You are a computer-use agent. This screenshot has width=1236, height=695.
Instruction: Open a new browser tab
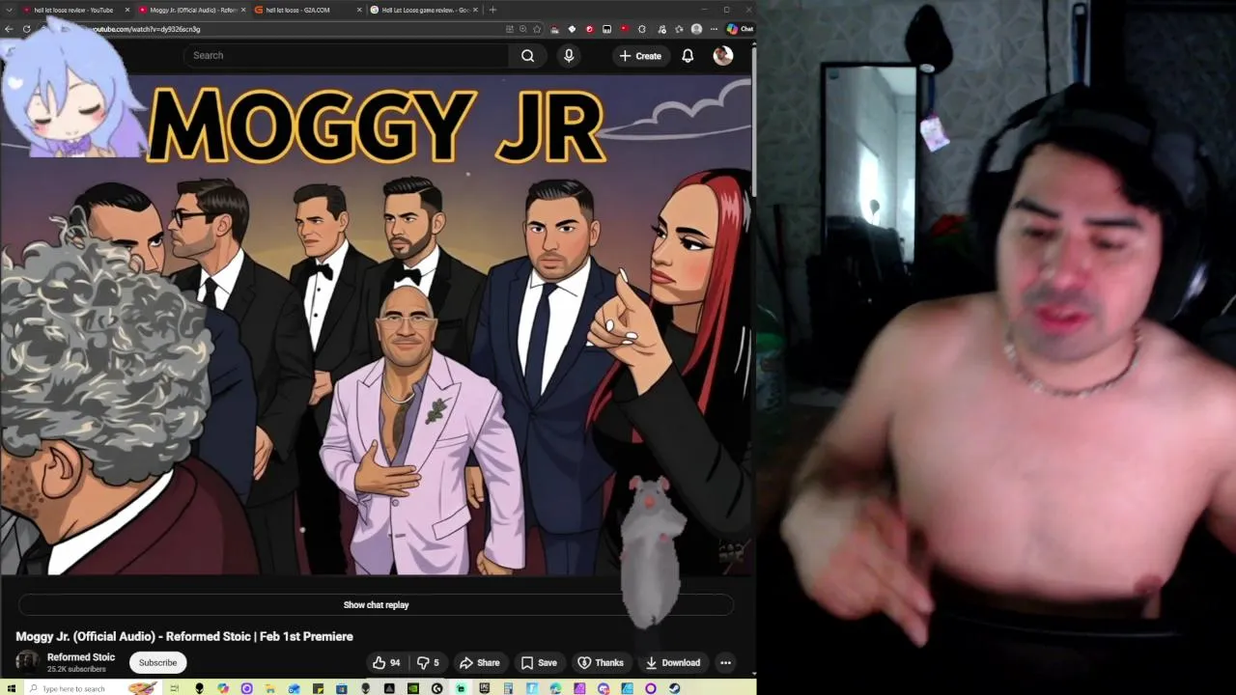(492, 10)
